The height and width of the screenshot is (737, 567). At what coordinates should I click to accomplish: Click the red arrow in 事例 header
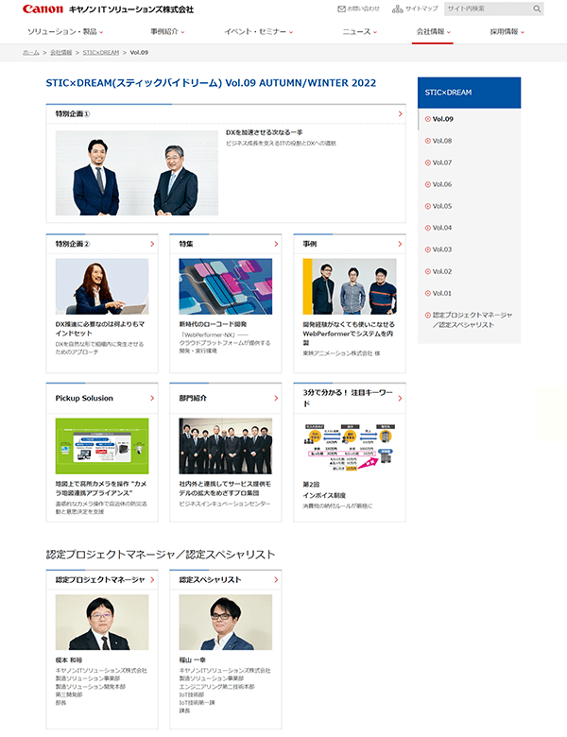tap(400, 244)
